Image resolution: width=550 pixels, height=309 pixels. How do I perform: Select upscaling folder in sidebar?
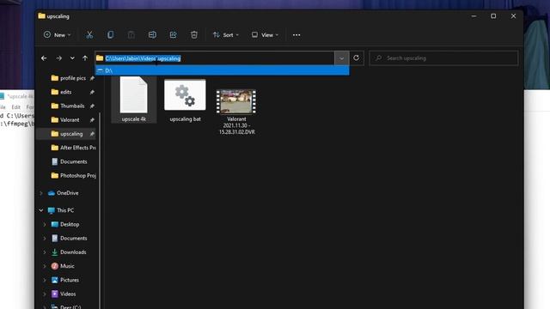[66, 134]
